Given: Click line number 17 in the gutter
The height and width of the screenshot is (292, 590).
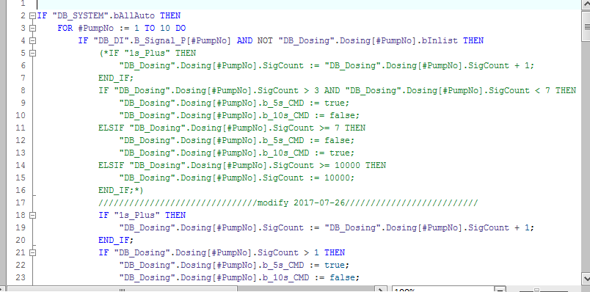Looking at the screenshot, I should click(21, 202).
